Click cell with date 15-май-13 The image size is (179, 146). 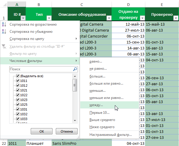coord(162,24)
